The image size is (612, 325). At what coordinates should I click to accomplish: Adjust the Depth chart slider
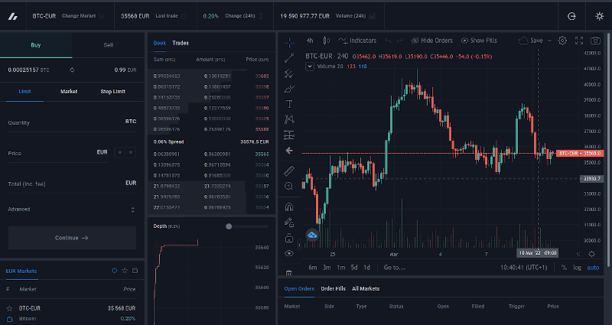pyautogui.click(x=229, y=226)
